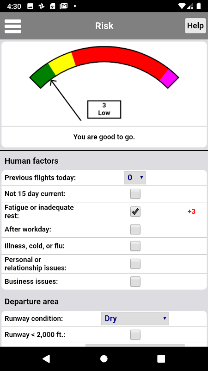Enable the Business issues checkbox

135,281
